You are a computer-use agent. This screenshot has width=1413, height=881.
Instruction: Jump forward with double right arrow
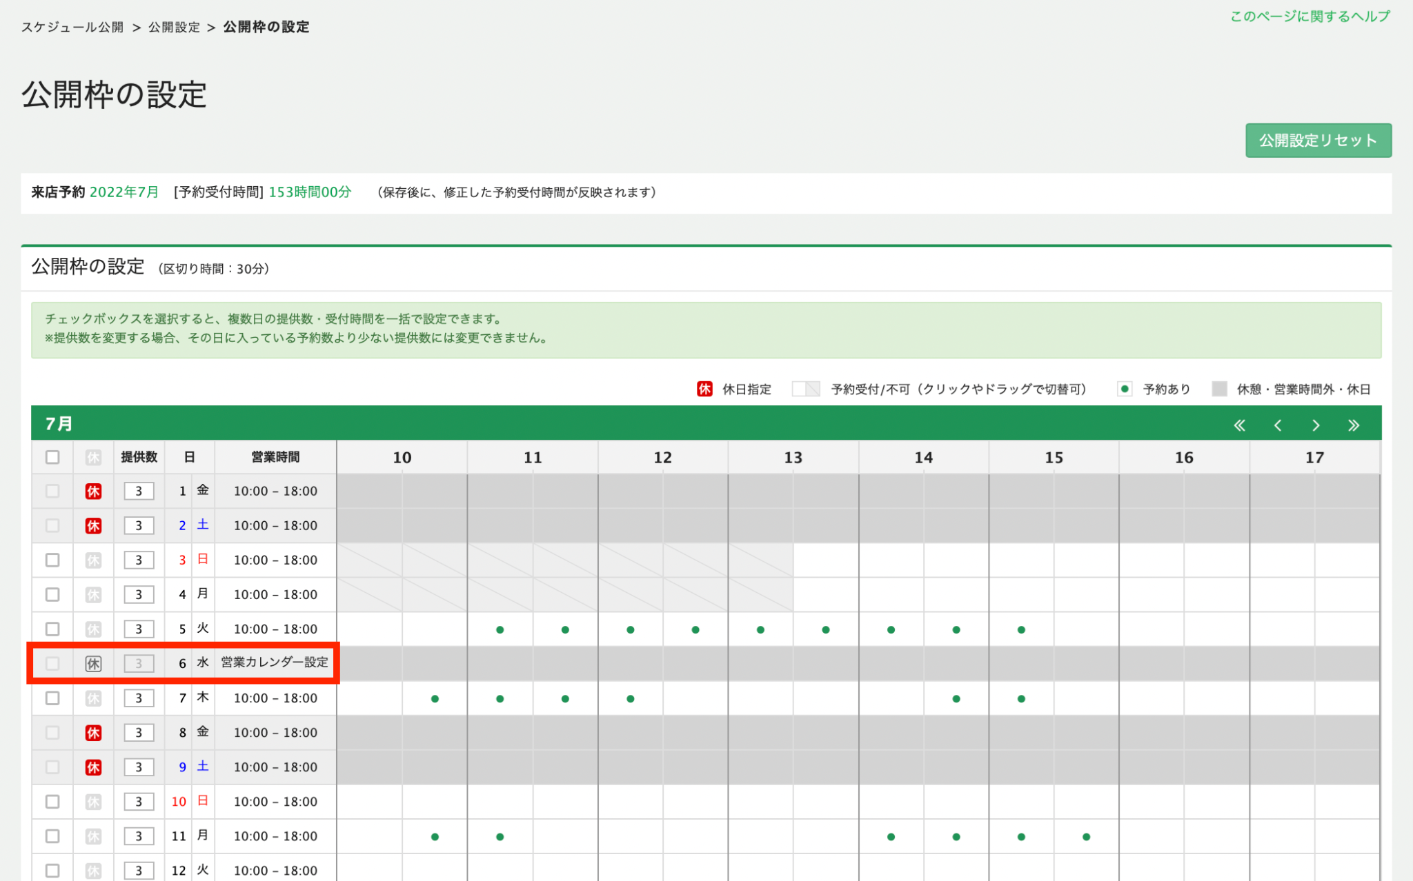pos(1354,425)
